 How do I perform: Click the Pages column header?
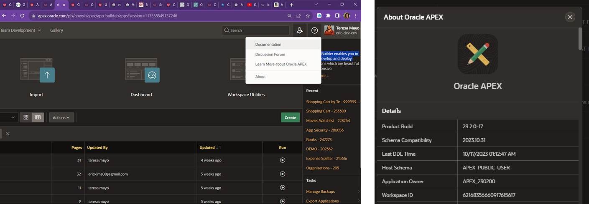[x=76, y=147]
